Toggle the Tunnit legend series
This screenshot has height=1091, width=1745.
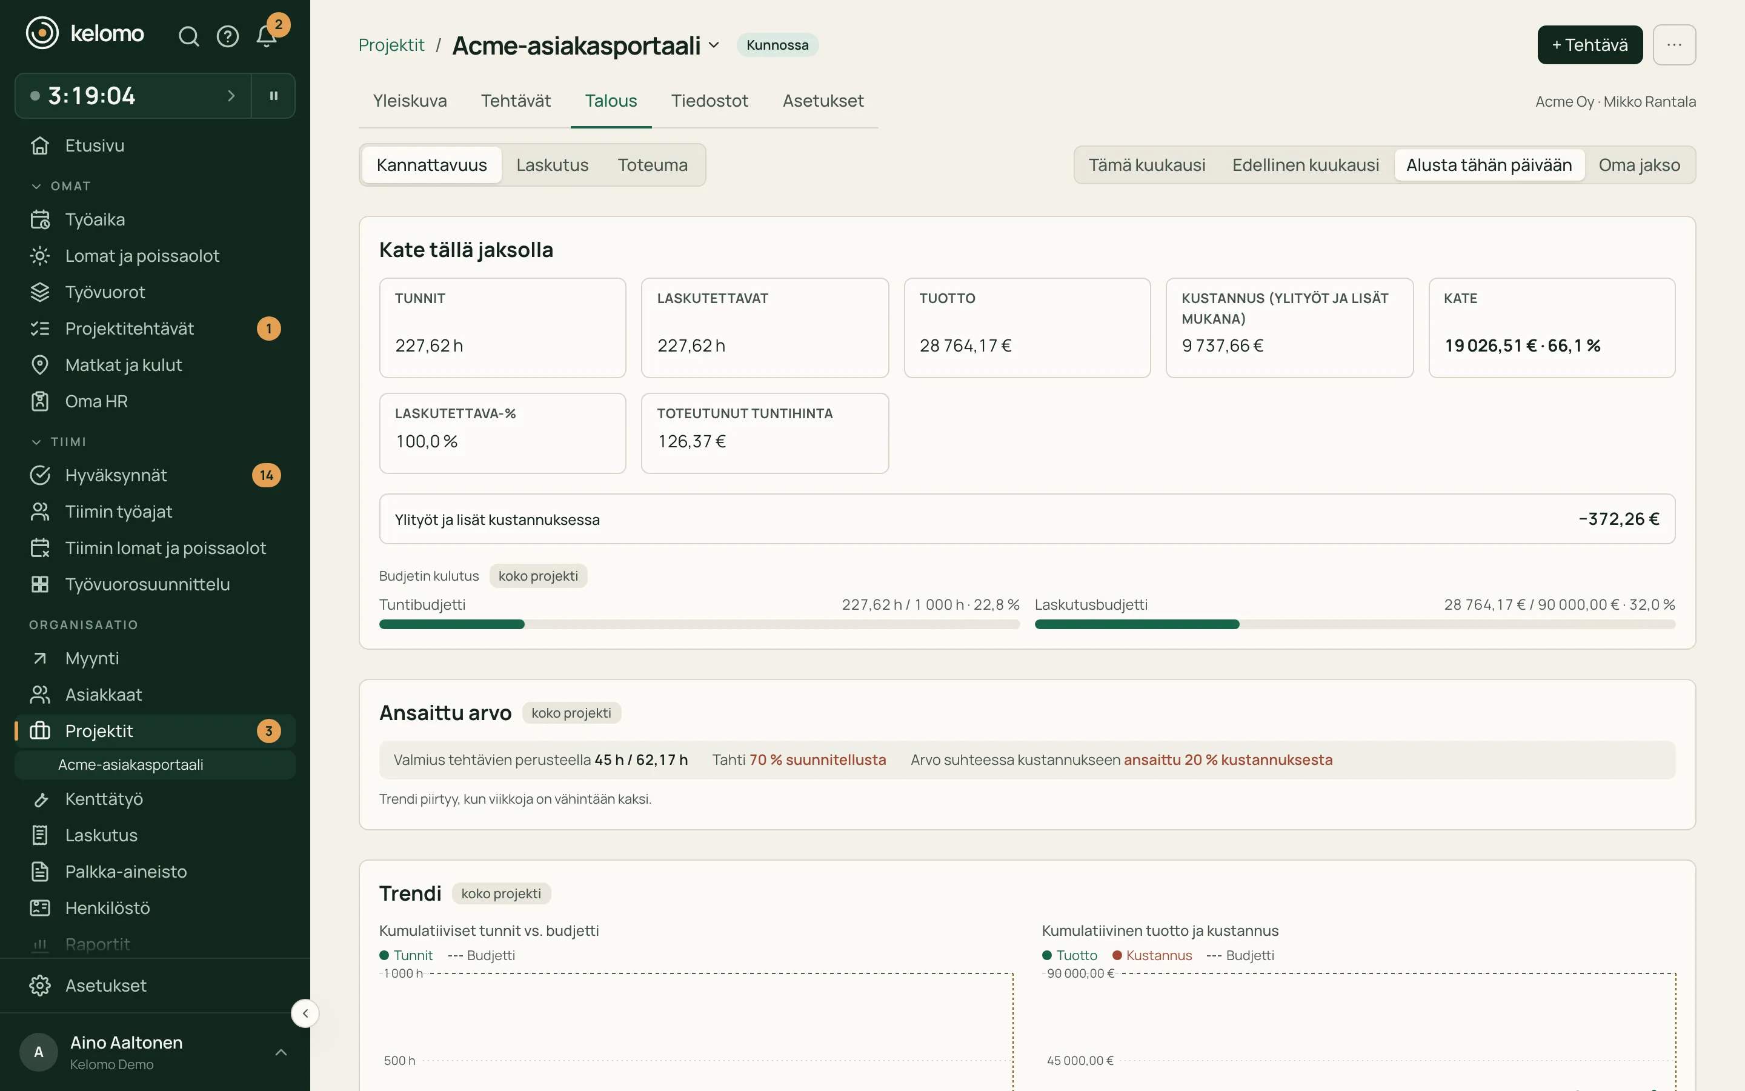pyautogui.click(x=406, y=955)
